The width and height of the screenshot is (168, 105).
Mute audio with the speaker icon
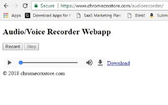pos(89,62)
